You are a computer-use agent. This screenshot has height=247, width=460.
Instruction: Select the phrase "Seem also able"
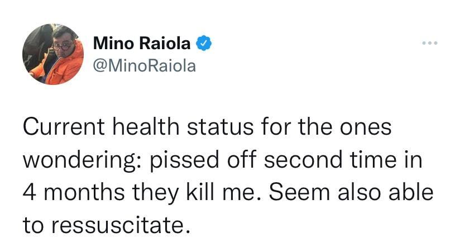coord(351,192)
